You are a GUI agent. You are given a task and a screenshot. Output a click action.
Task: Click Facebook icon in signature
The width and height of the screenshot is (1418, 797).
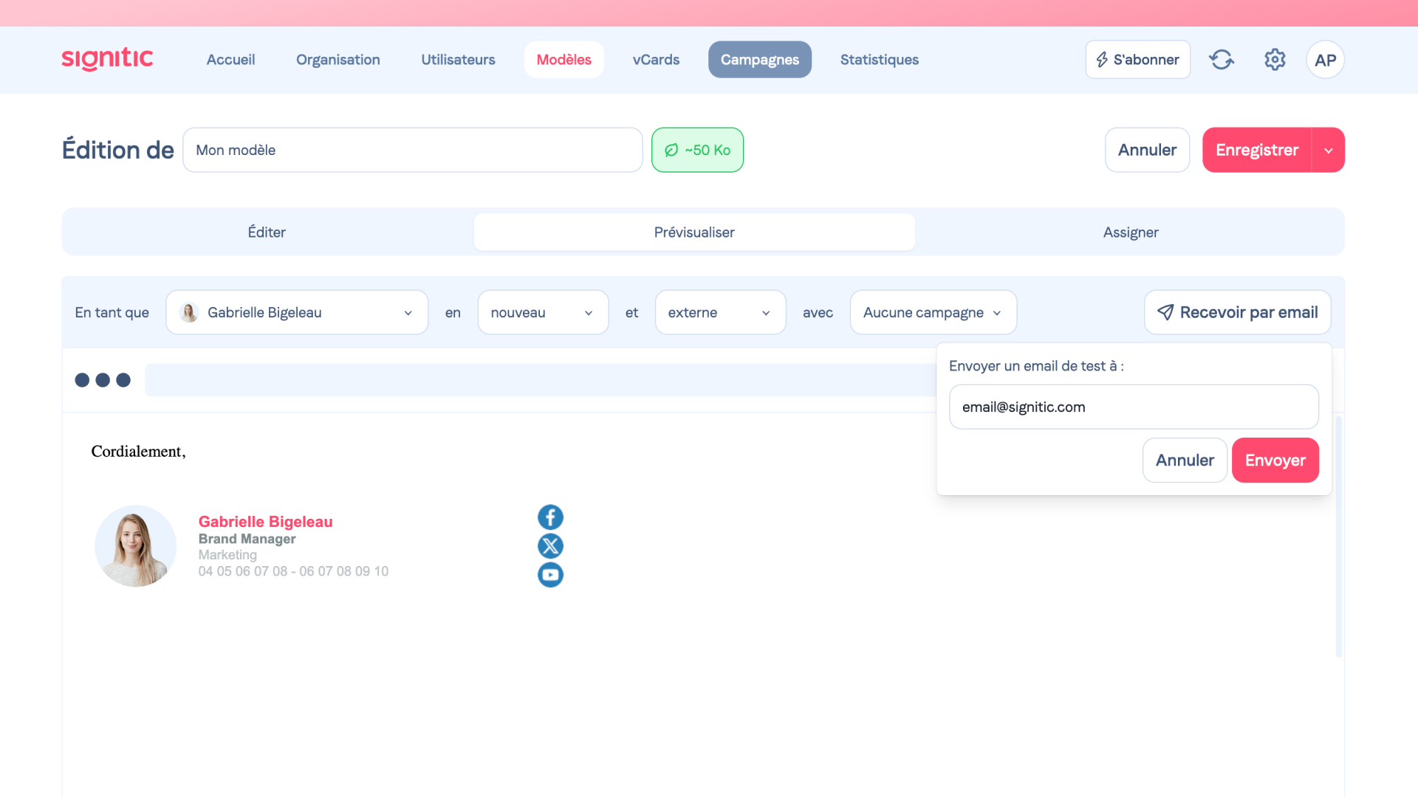pyautogui.click(x=550, y=517)
